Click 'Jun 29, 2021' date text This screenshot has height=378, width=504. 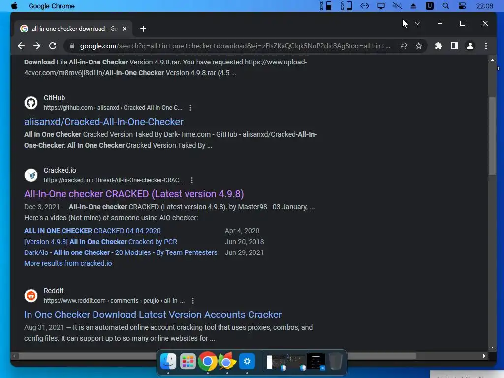pyautogui.click(x=244, y=252)
